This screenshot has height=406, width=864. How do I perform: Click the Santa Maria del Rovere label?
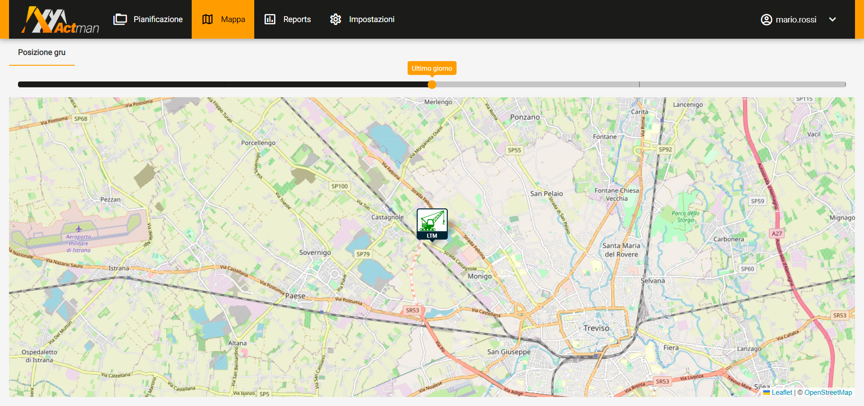pyautogui.click(x=621, y=250)
